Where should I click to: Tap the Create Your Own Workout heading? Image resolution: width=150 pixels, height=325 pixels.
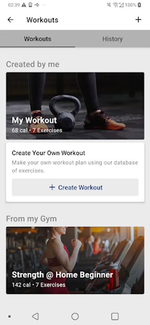coord(48,153)
